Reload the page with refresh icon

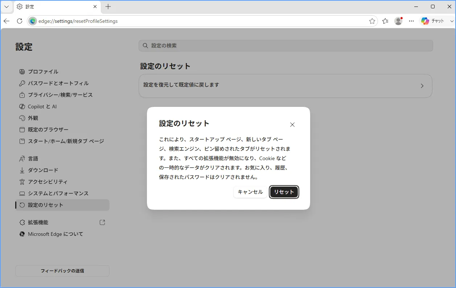tap(20, 21)
